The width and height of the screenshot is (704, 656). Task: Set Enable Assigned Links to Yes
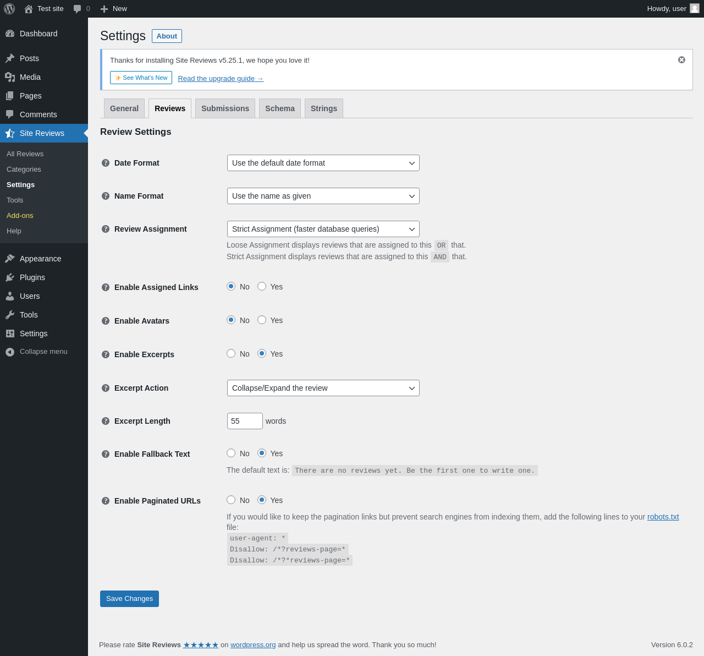click(262, 286)
